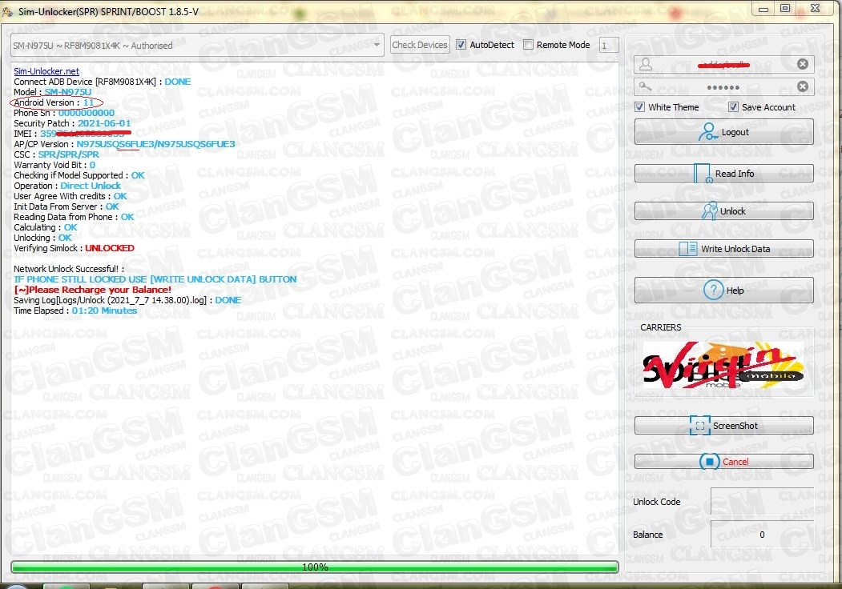The image size is (842, 589).
Task: Click the 'Network Unlock Successful!' line
Action: [x=69, y=269]
